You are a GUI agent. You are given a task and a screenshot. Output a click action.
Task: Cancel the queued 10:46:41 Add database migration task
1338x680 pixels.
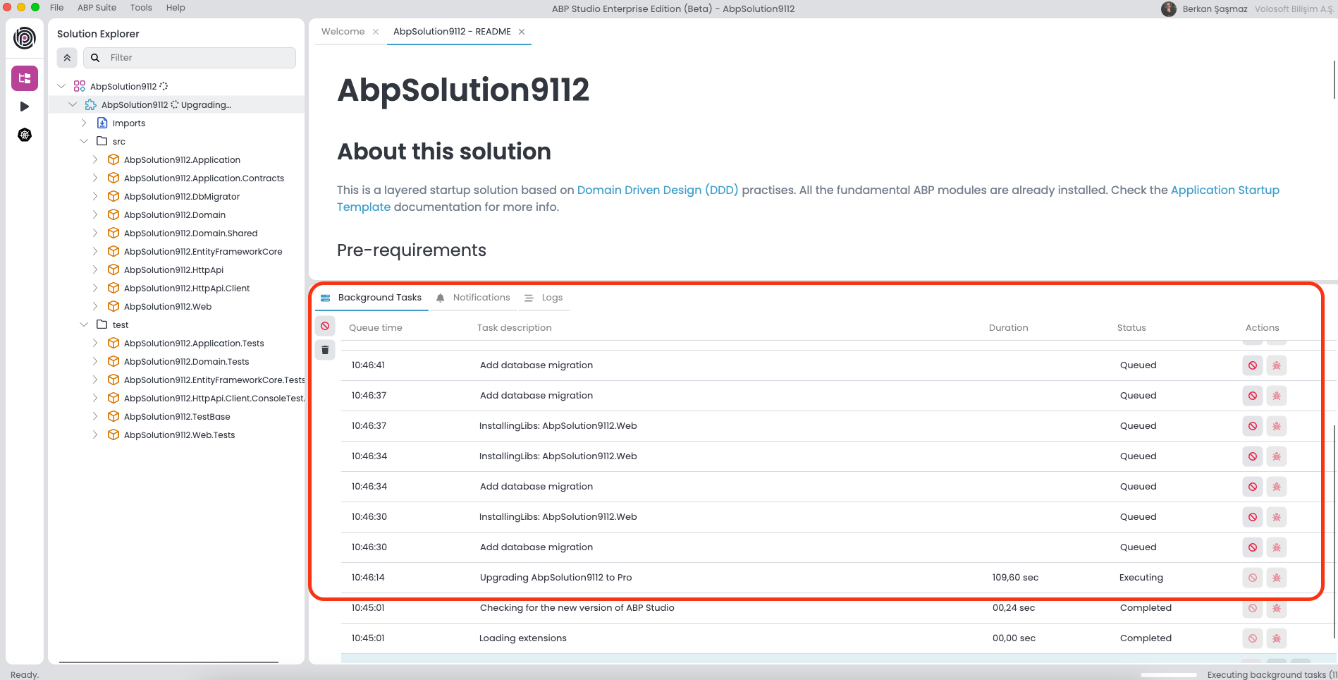pos(1252,365)
